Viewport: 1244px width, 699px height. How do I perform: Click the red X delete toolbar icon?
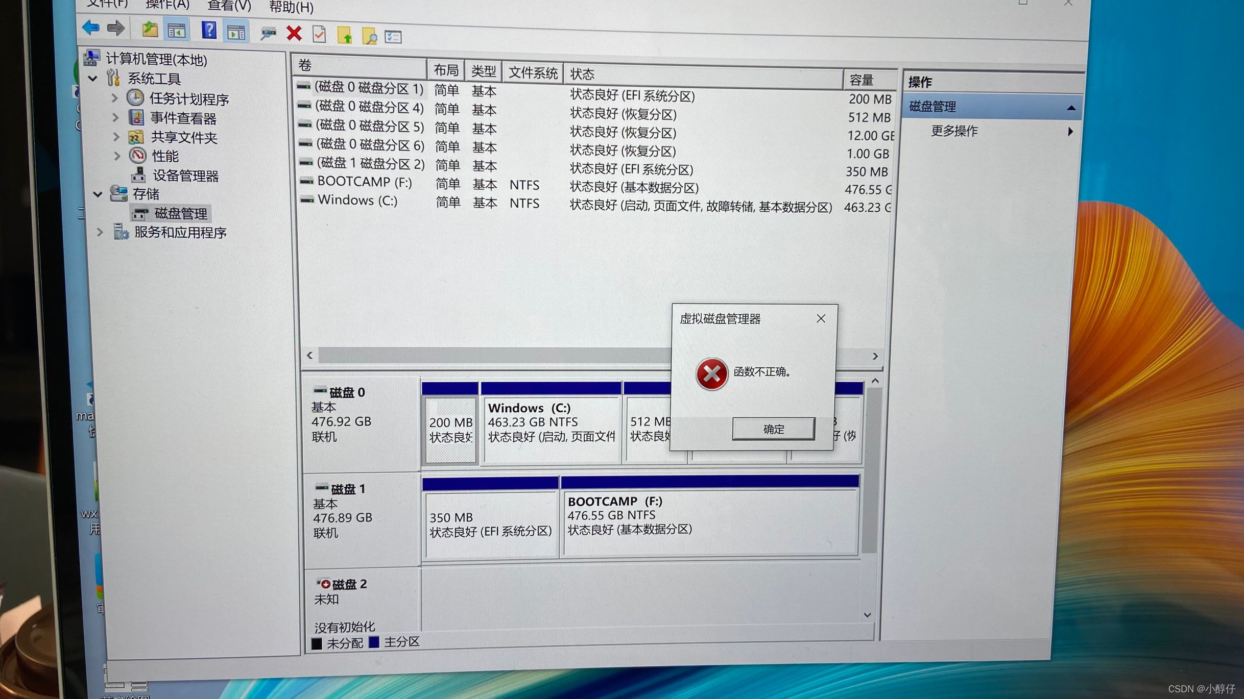click(x=294, y=34)
